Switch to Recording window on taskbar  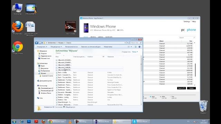tap(83, 122)
